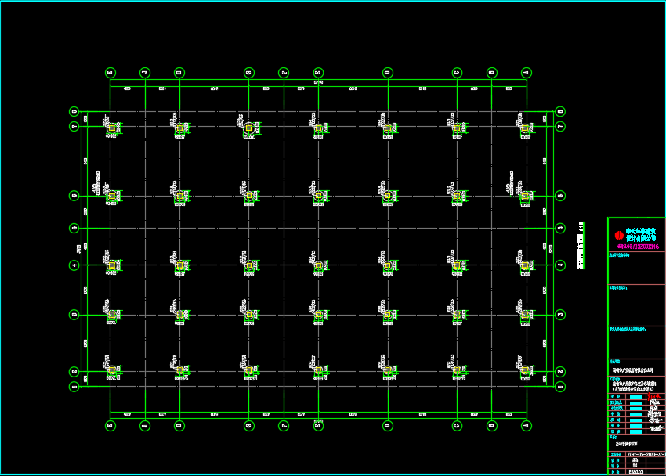Click left-side grid bubble 5
The height and width of the screenshot is (476, 666).
tap(74, 229)
